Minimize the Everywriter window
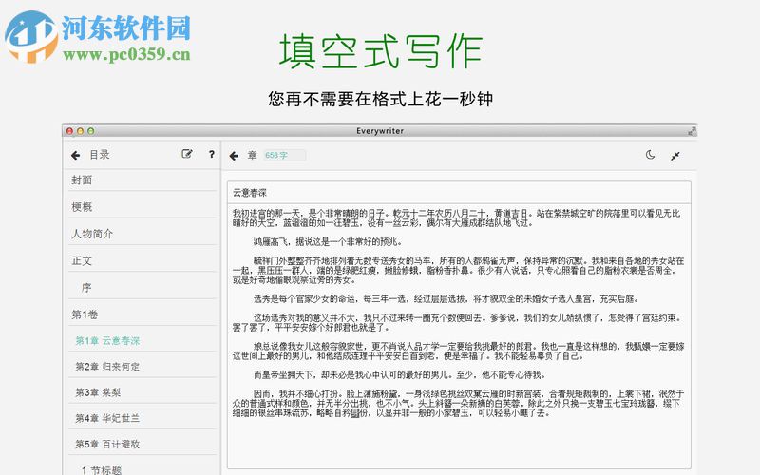This screenshot has width=760, height=475. pyautogui.click(x=80, y=131)
